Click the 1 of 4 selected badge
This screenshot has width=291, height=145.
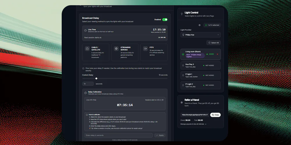tap(212, 25)
